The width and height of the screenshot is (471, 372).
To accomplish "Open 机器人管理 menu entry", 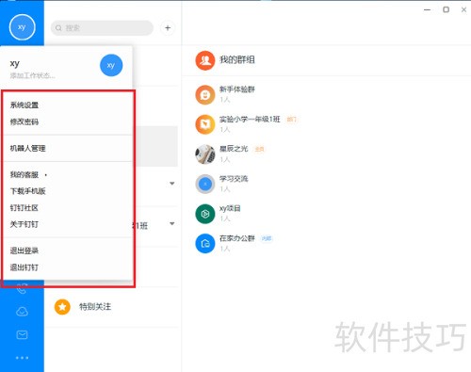I will pos(28,148).
